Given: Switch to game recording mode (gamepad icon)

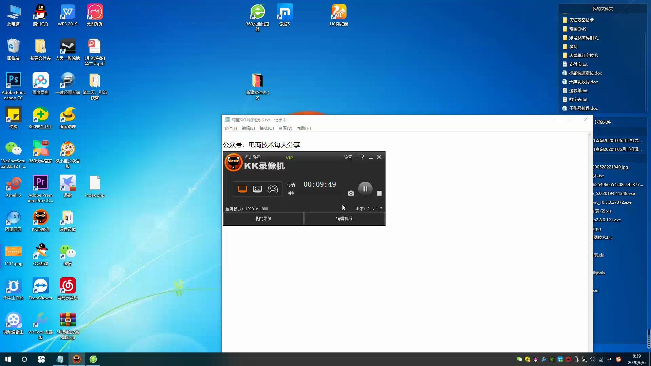Looking at the screenshot, I should pos(273,189).
